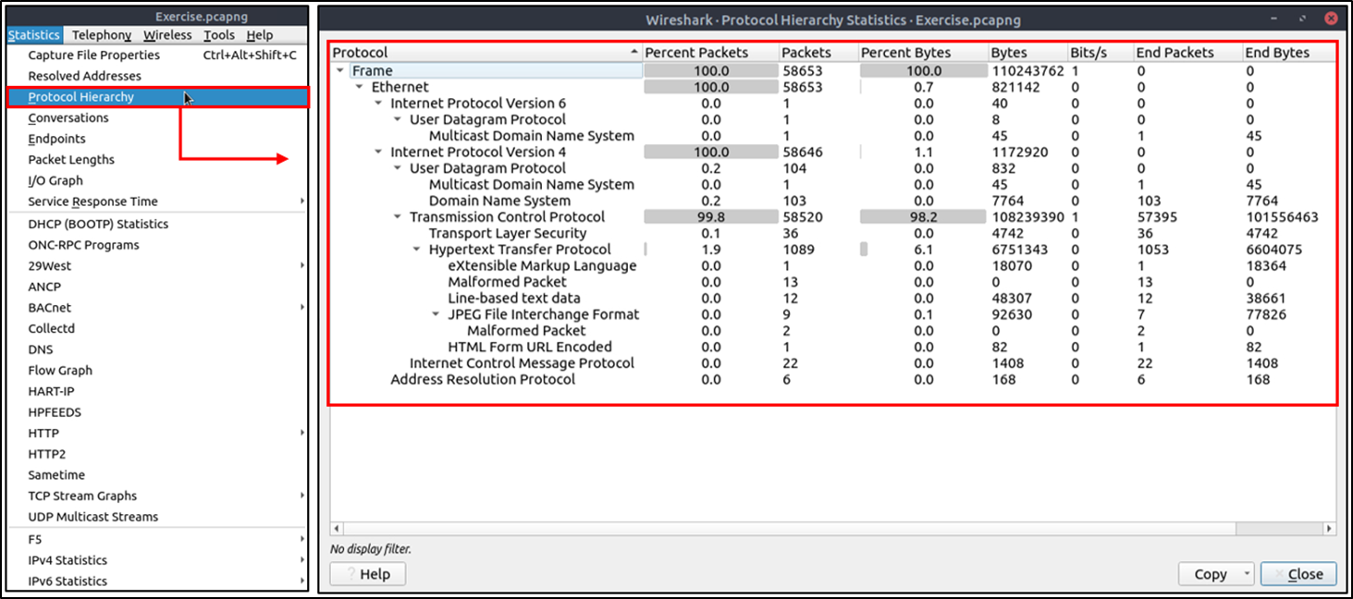Collapse the Ethernet protocol node
Screen dimensions: 1353x599
360,87
